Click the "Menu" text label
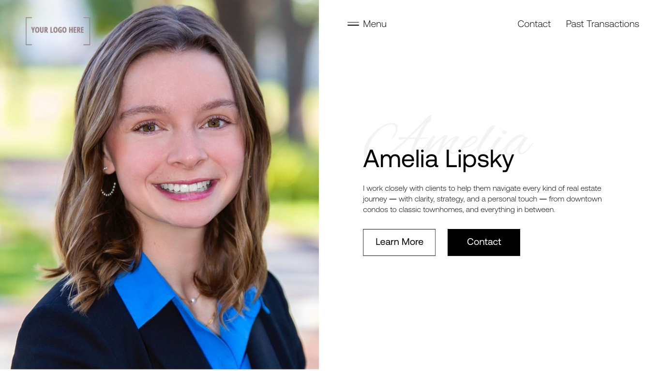 [375, 24]
